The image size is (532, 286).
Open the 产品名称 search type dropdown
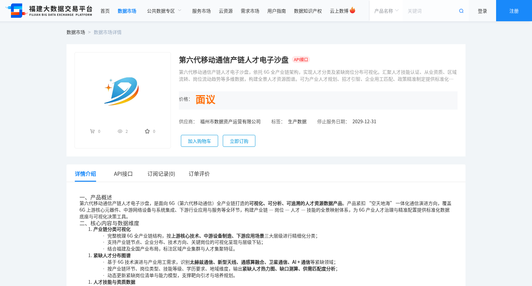point(386,11)
